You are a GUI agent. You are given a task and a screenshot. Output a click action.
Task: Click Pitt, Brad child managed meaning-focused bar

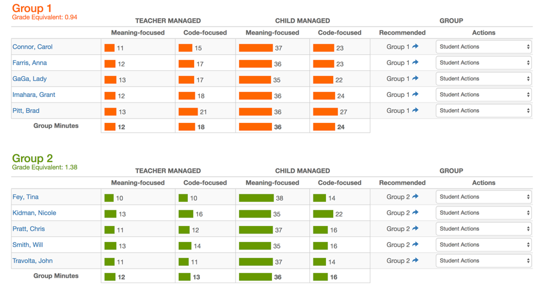pyautogui.click(x=255, y=112)
